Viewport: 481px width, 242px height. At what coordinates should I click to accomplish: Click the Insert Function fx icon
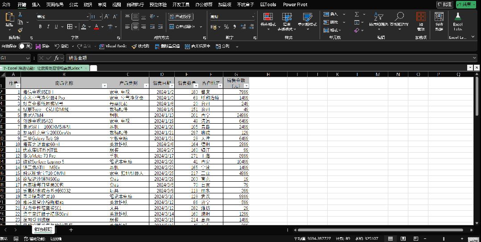57,58
